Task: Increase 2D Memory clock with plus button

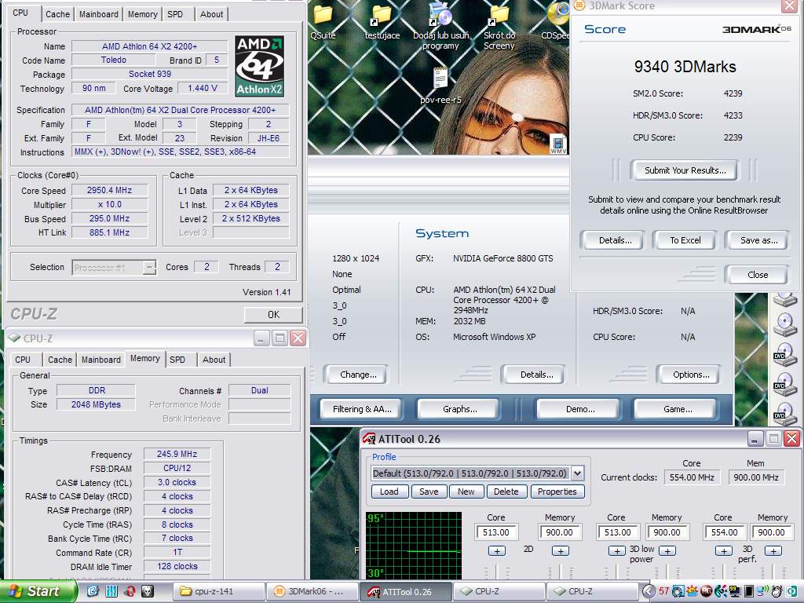Action: pyautogui.click(x=561, y=550)
